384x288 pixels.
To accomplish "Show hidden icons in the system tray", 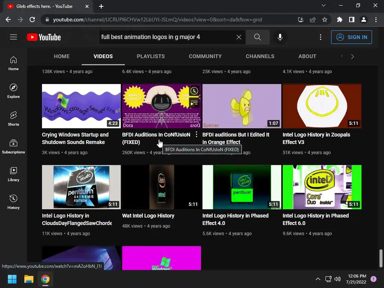I will (x=318, y=279).
